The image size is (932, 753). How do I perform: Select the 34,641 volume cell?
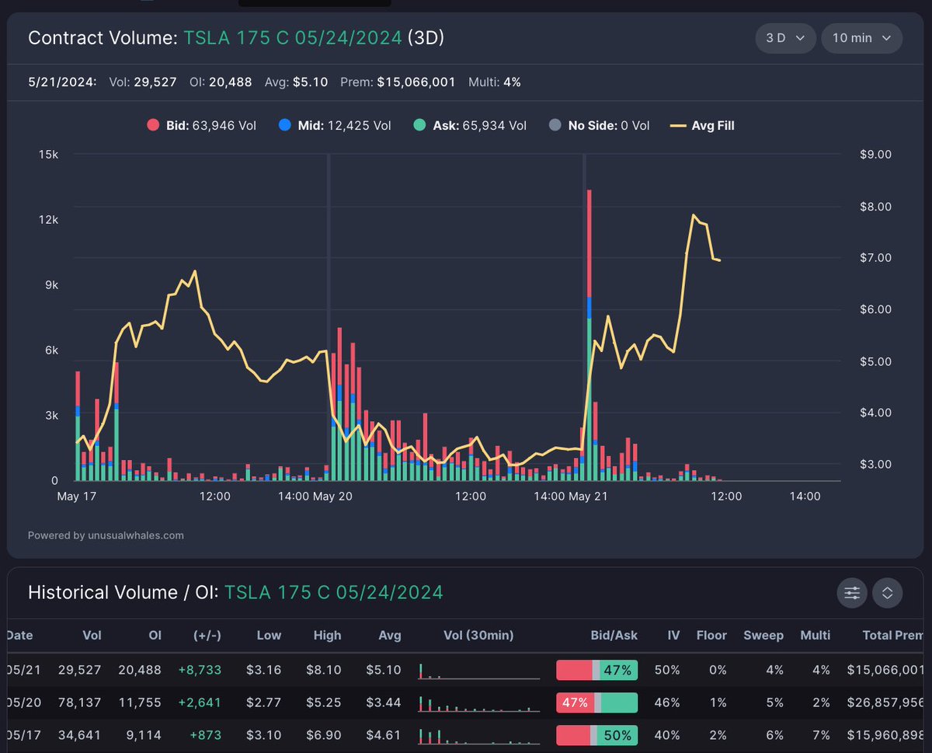(79, 735)
